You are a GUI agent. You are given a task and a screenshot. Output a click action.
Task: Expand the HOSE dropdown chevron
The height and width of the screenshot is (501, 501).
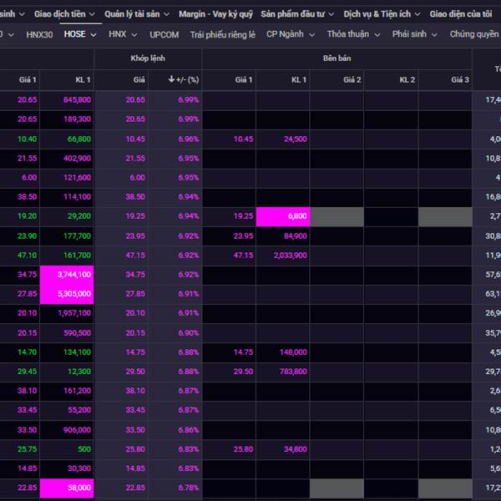(x=94, y=35)
